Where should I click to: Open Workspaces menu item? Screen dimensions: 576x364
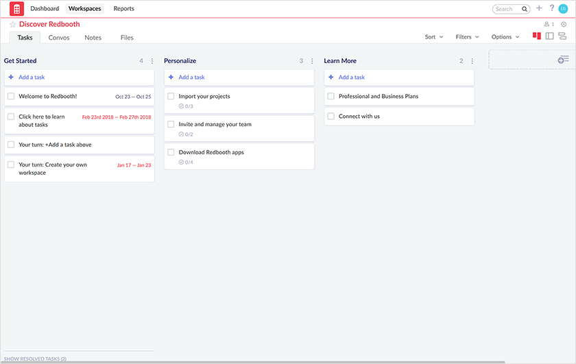pyautogui.click(x=84, y=8)
